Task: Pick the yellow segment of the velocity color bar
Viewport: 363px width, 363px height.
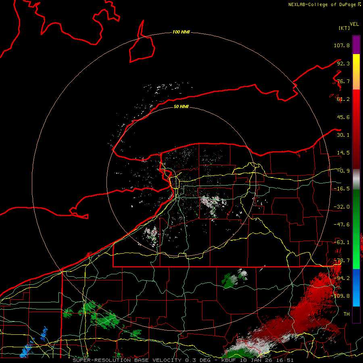Action: [356, 63]
